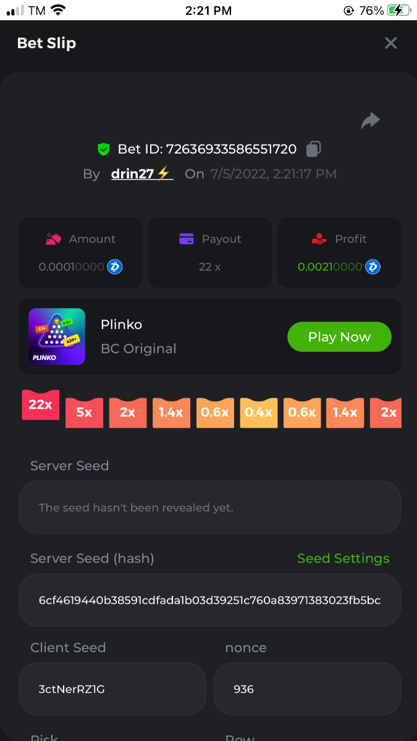Viewport: 417px width, 741px height.
Task: Select the highlighted 22x multiplier slot
Action: [x=40, y=405]
